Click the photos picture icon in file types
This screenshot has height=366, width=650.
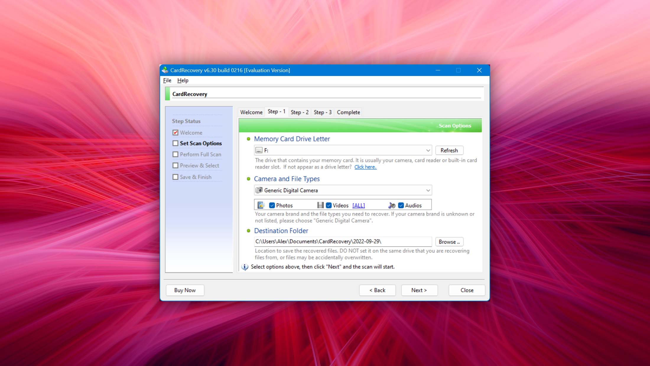261,205
